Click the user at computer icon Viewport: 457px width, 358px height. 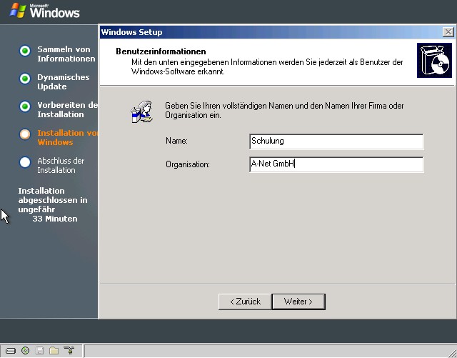point(142,111)
